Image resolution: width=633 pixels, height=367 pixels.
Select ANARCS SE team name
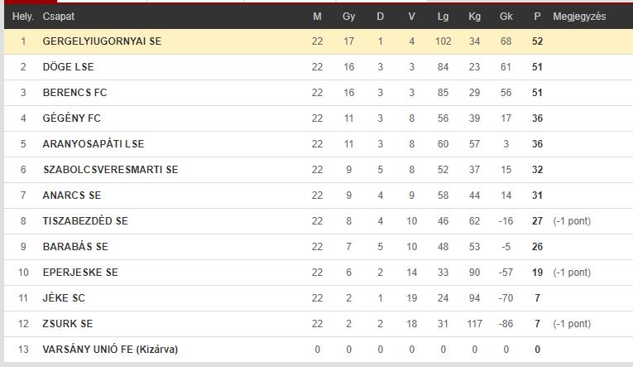click(72, 196)
